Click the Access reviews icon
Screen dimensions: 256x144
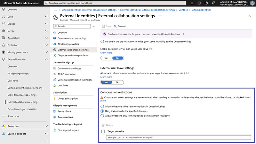click(x=55, y=117)
